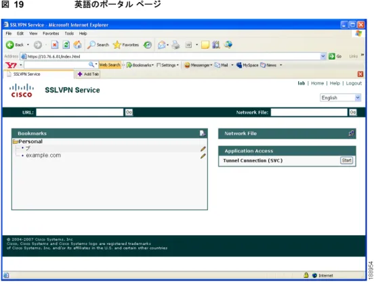Screen dimensions: 374x286
Task: Open the Mail envelope toolbar icon
Action: 162,45
